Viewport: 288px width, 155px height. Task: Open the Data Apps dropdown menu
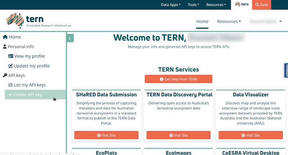click(171, 5)
